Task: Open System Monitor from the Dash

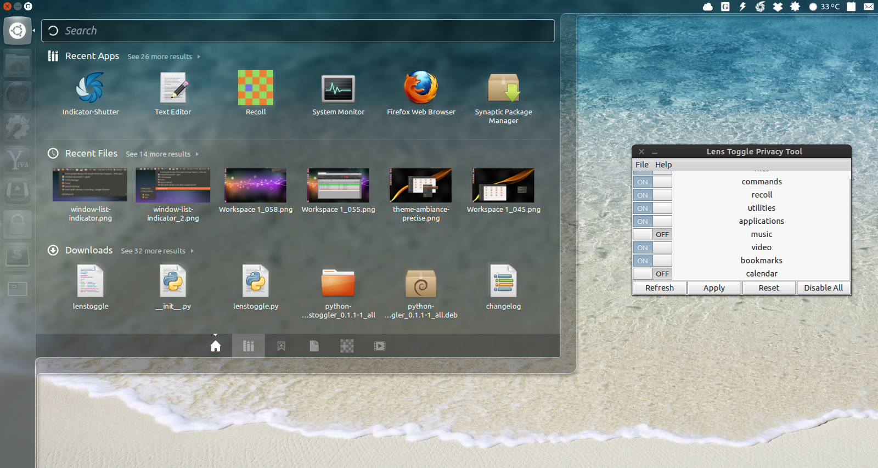Action: click(338, 89)
